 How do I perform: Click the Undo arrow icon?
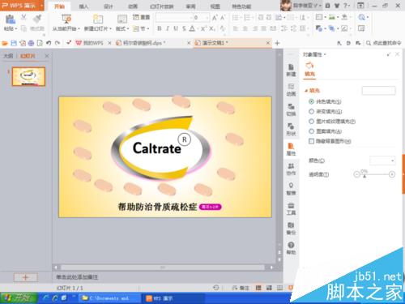pyautogui.click(x=49, y=43)
